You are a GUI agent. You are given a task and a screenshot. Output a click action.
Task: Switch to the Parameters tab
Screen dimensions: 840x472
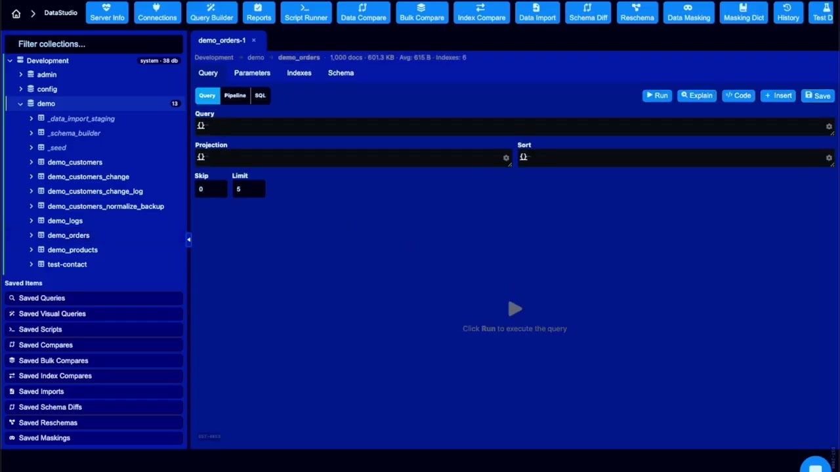pos(252,73)
